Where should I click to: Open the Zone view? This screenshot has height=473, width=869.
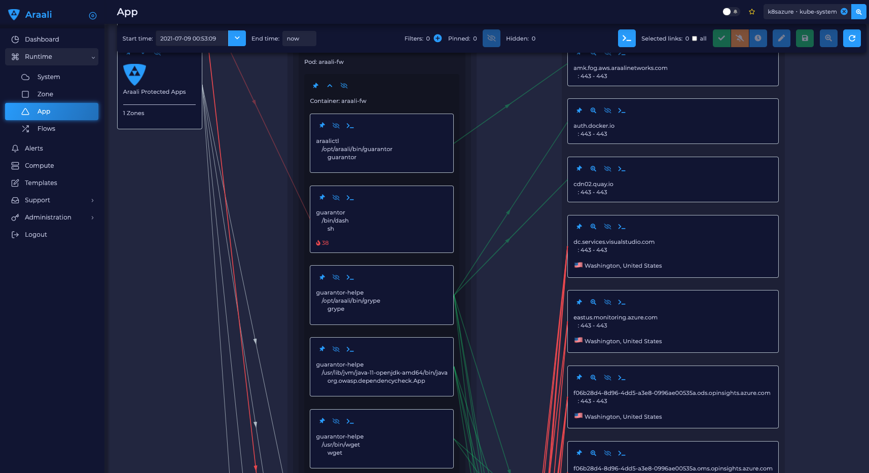pos(45,94)
